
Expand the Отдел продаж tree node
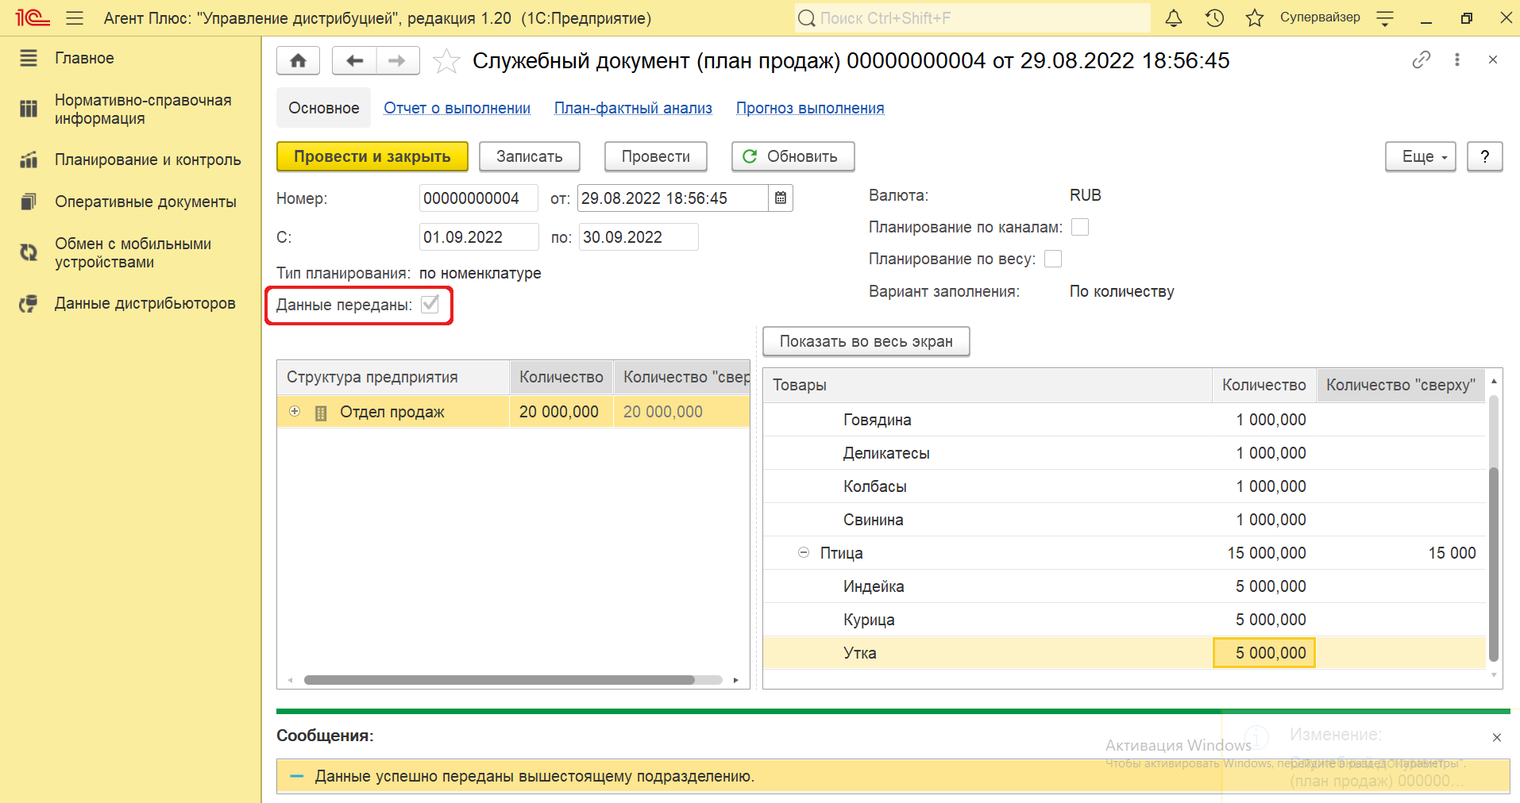tap(295, 411)
